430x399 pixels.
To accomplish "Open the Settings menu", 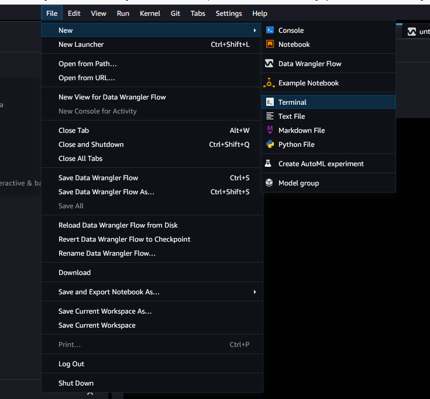I will 228,13.
